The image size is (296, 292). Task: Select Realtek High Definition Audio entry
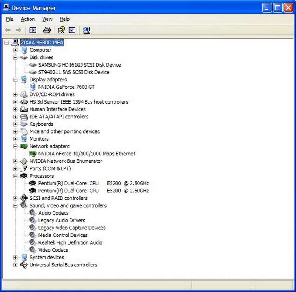point(70,242)
